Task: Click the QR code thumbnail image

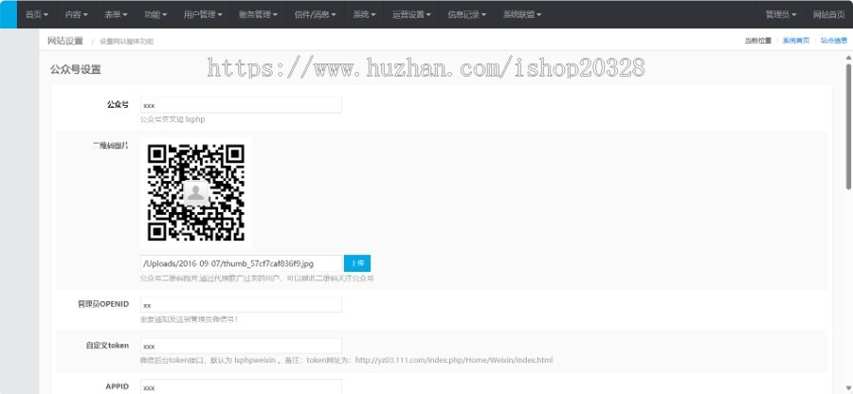Action: [x=196, y=192]
